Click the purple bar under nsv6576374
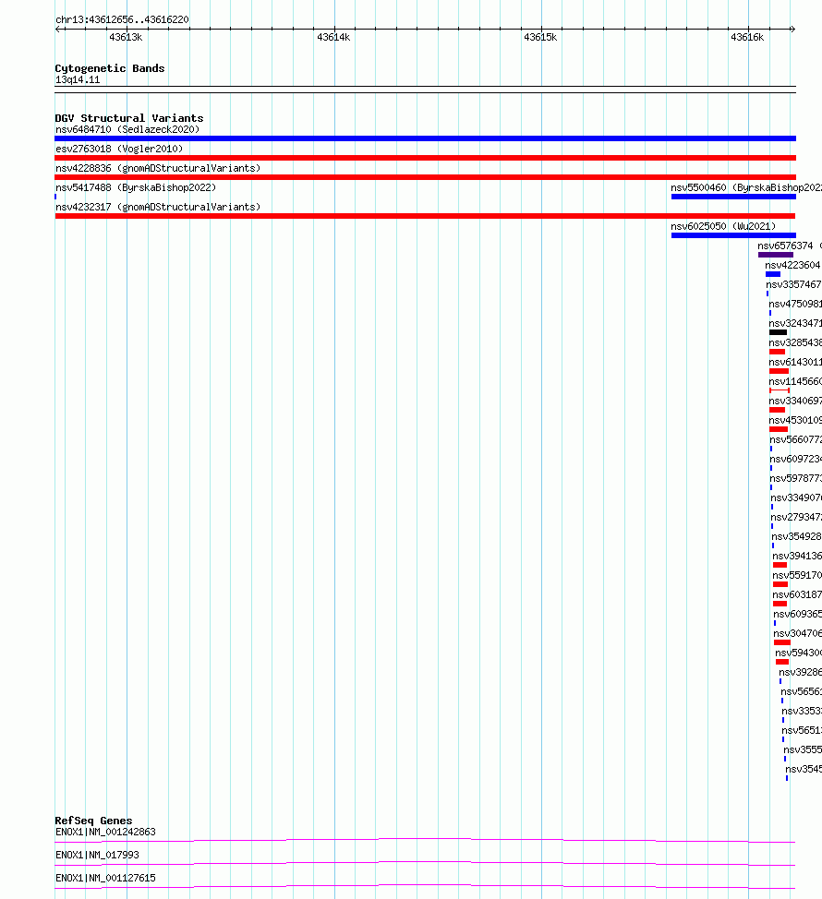 coord(776,255)
